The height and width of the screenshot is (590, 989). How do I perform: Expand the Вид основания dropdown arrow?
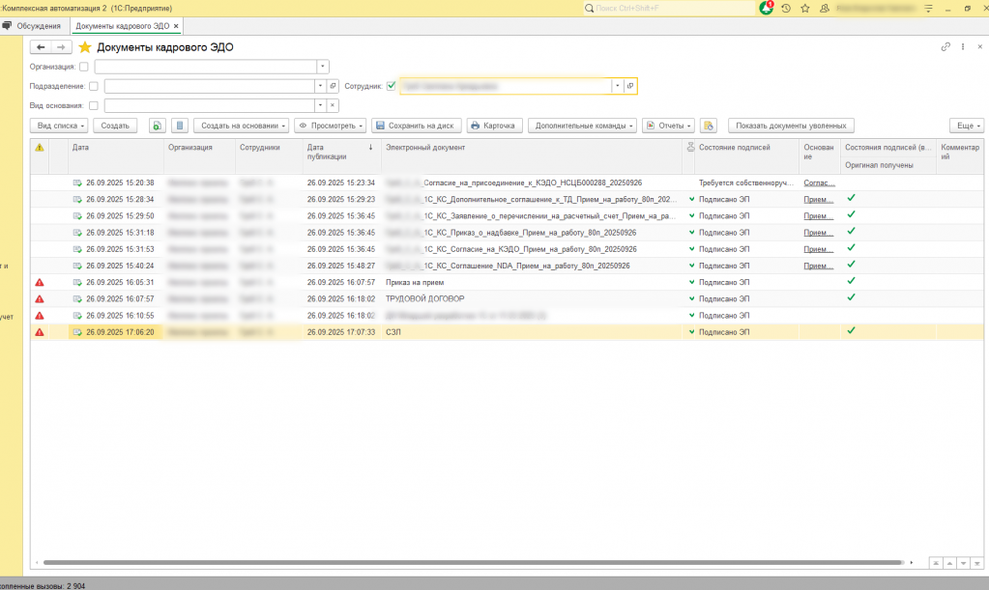[x=320, y=105]
